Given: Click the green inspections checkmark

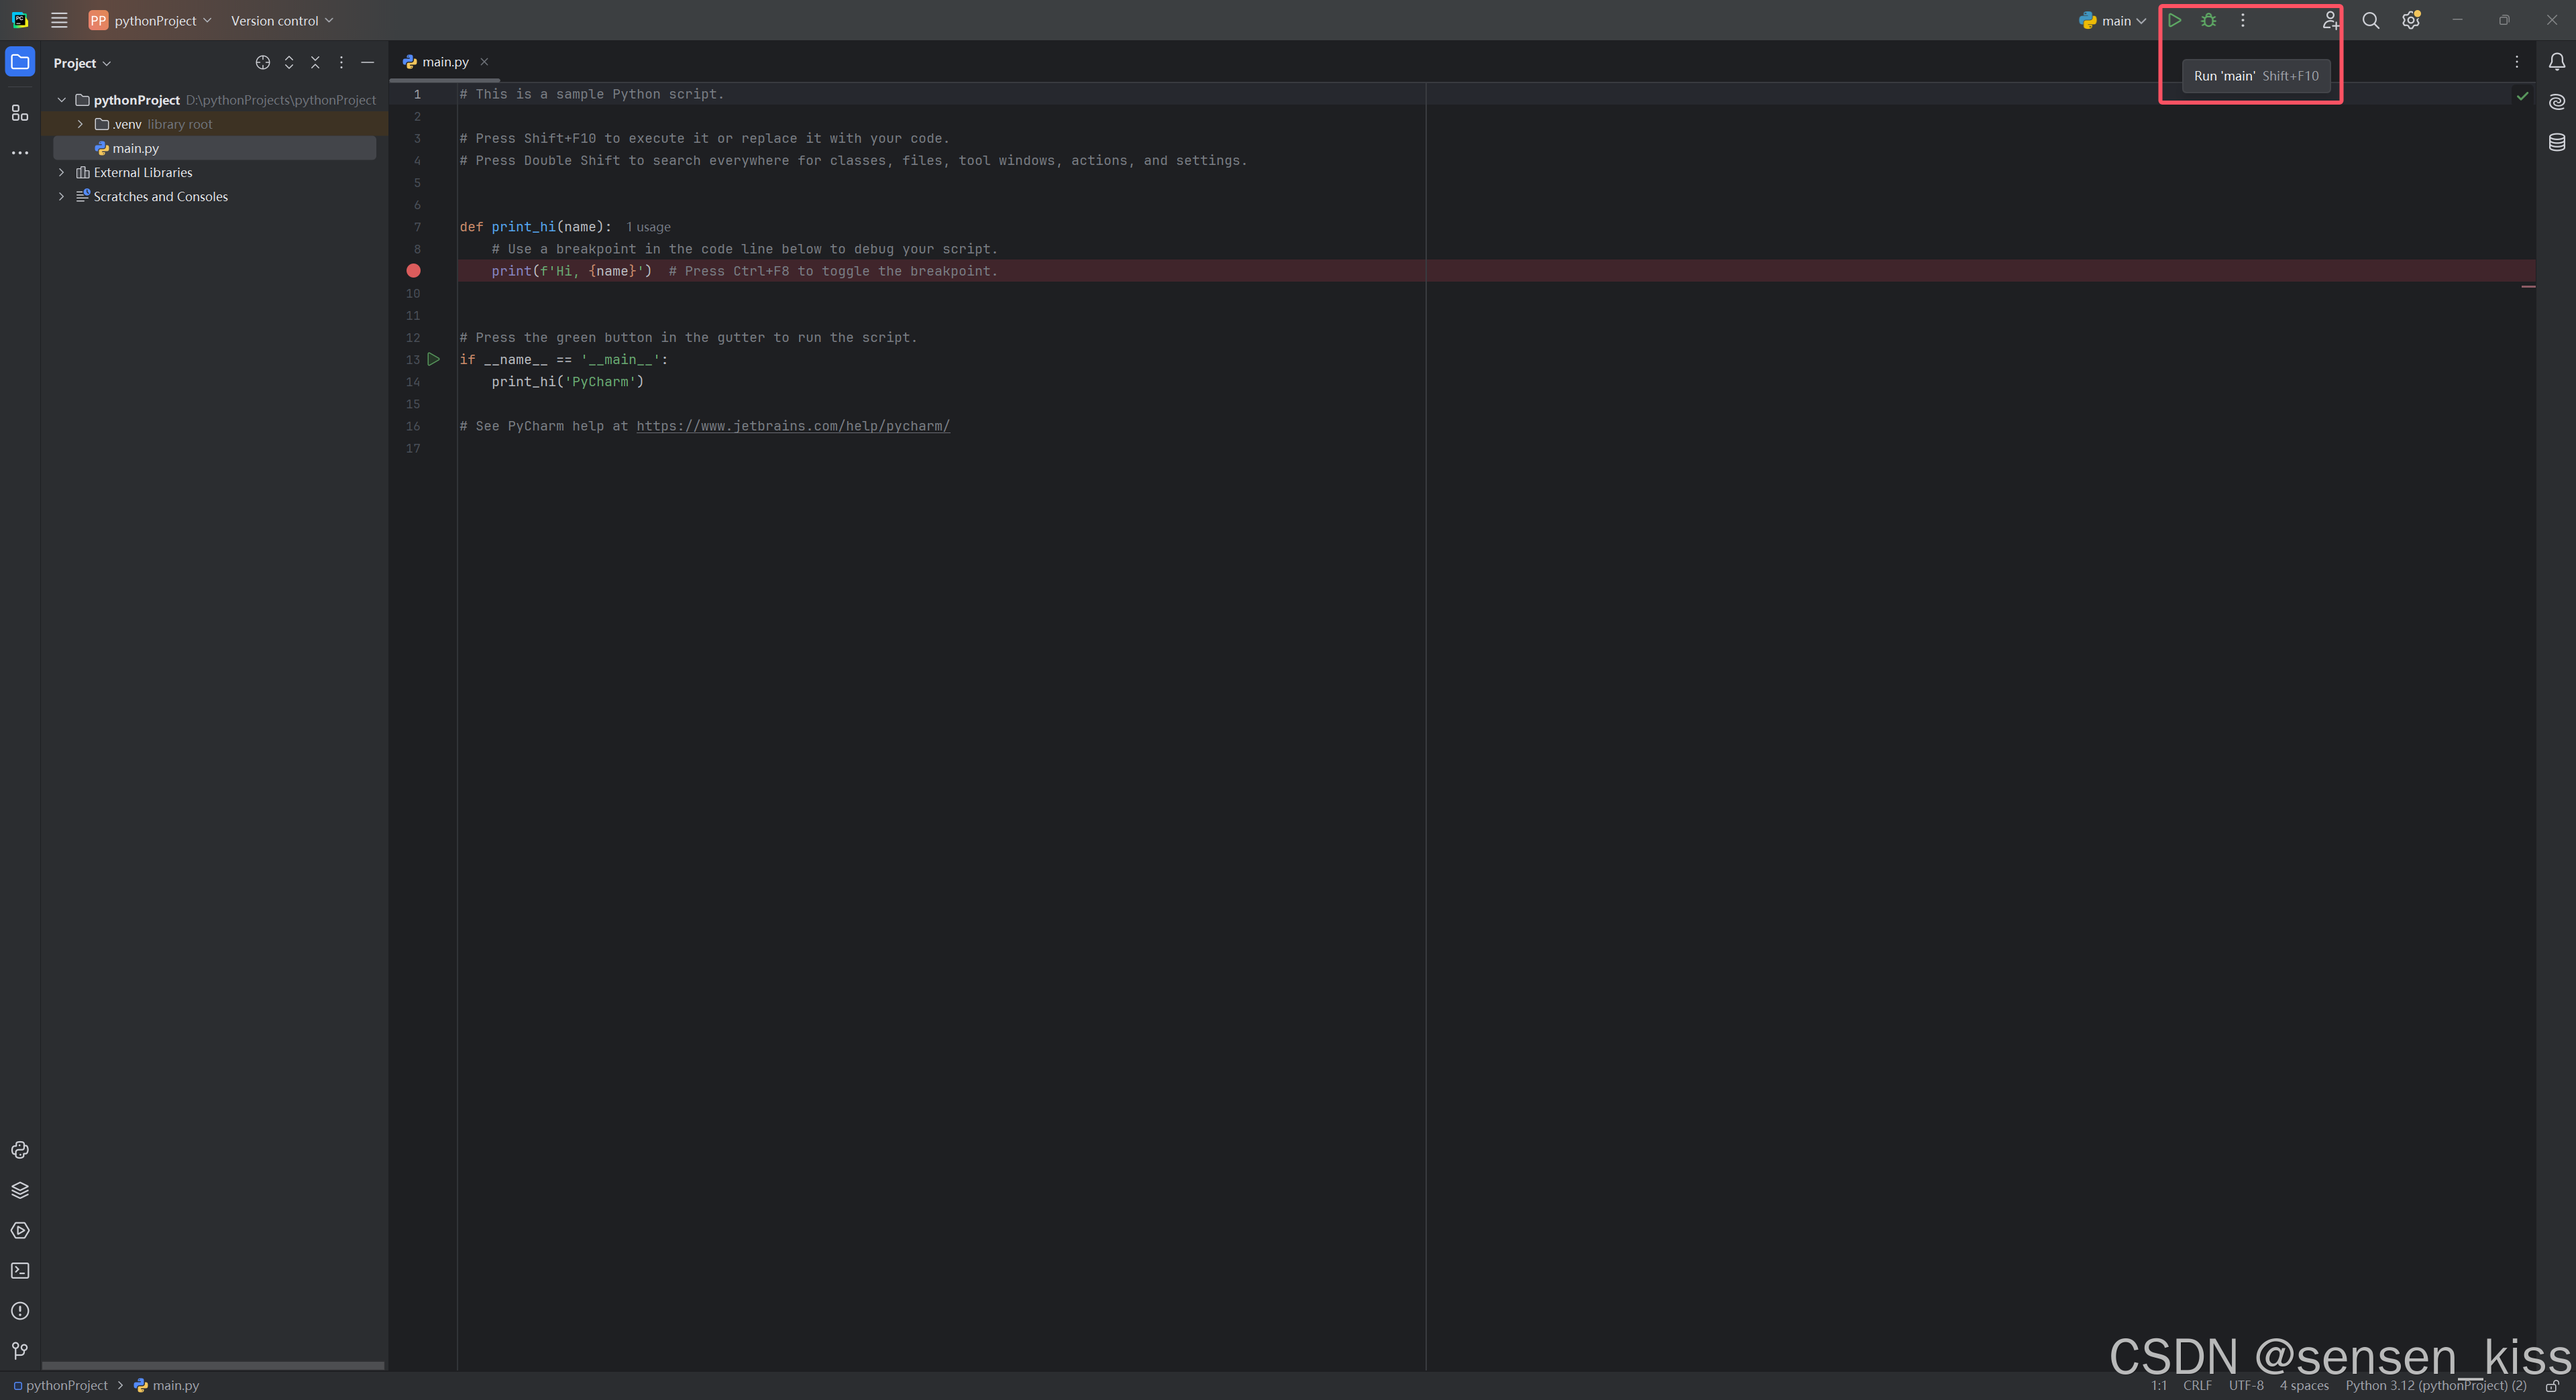Looking at the screenshot, I should pos(2522,96).
